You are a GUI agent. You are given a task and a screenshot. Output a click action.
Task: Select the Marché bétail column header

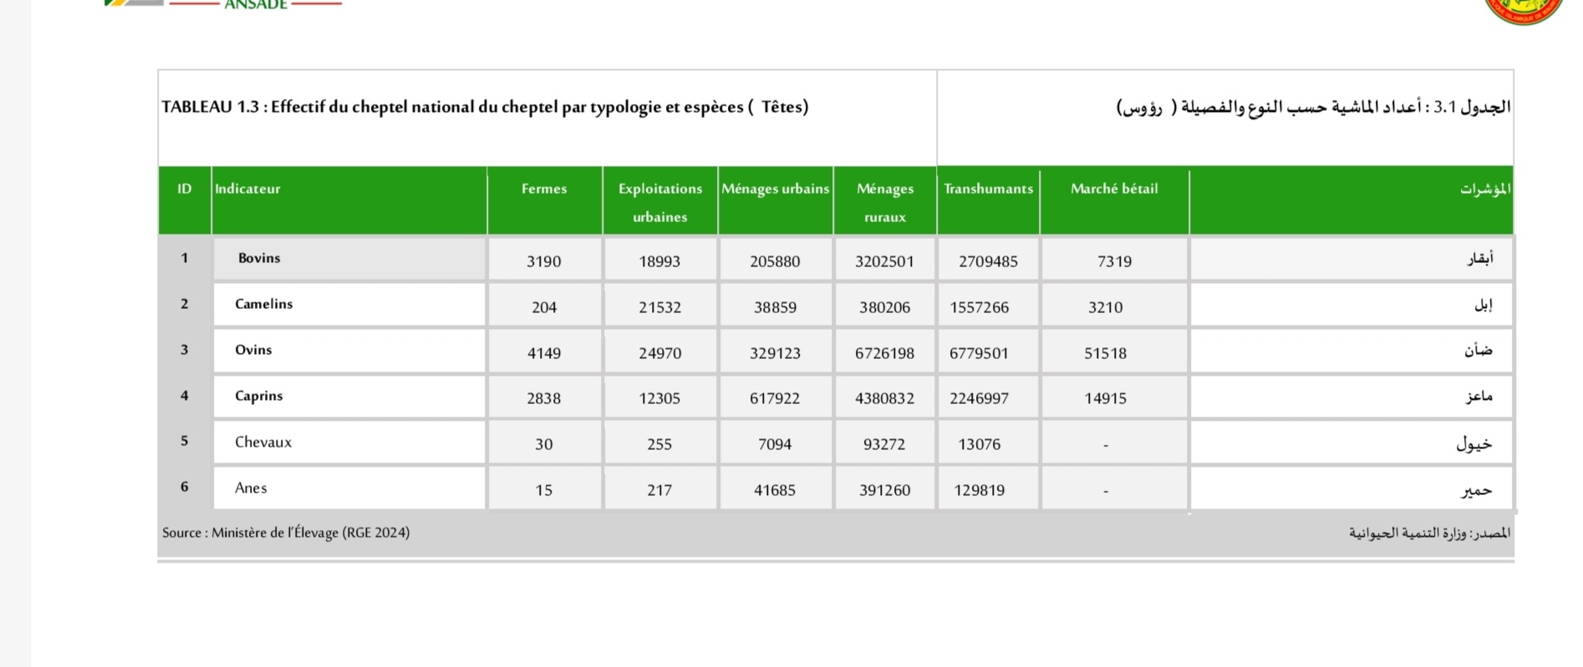tap(1114, 200)
